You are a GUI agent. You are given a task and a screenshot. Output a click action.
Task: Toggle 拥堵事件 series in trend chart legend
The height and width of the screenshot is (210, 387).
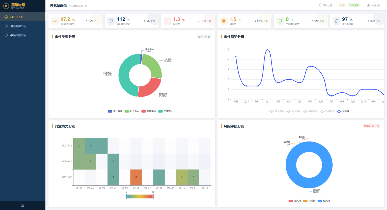(310, 111)
